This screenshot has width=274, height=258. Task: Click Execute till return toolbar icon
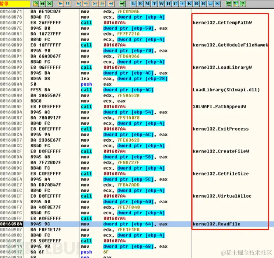tap(111, 4)
